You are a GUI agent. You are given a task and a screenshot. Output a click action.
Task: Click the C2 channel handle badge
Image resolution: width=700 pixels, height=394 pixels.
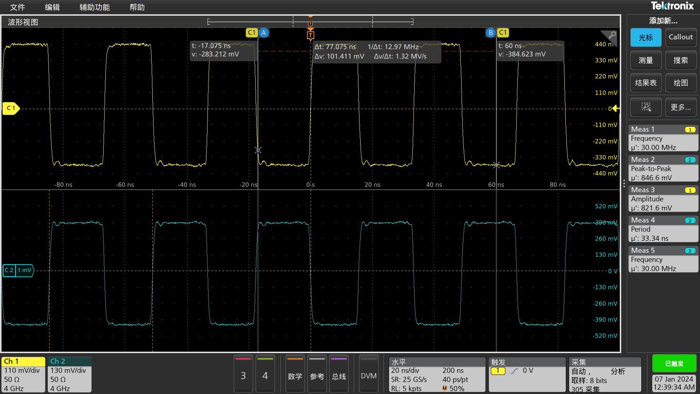[x=17, y=270]
